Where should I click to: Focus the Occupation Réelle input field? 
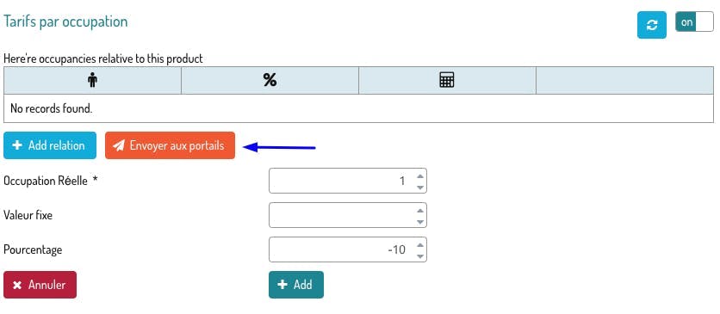pos(348,181)
